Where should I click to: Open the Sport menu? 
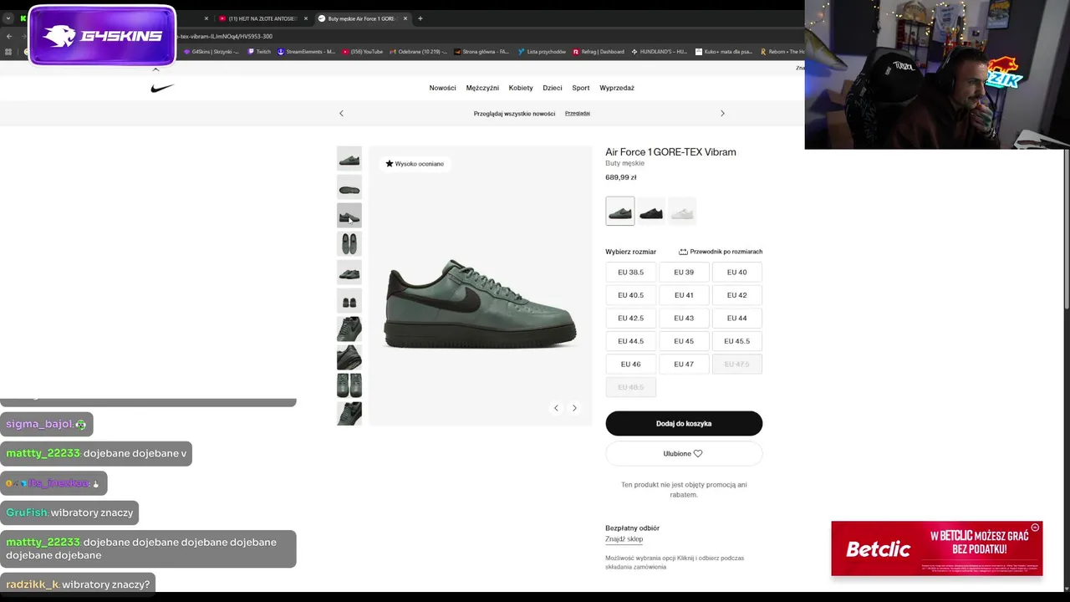pyautogui.click(x=581, y=88)
